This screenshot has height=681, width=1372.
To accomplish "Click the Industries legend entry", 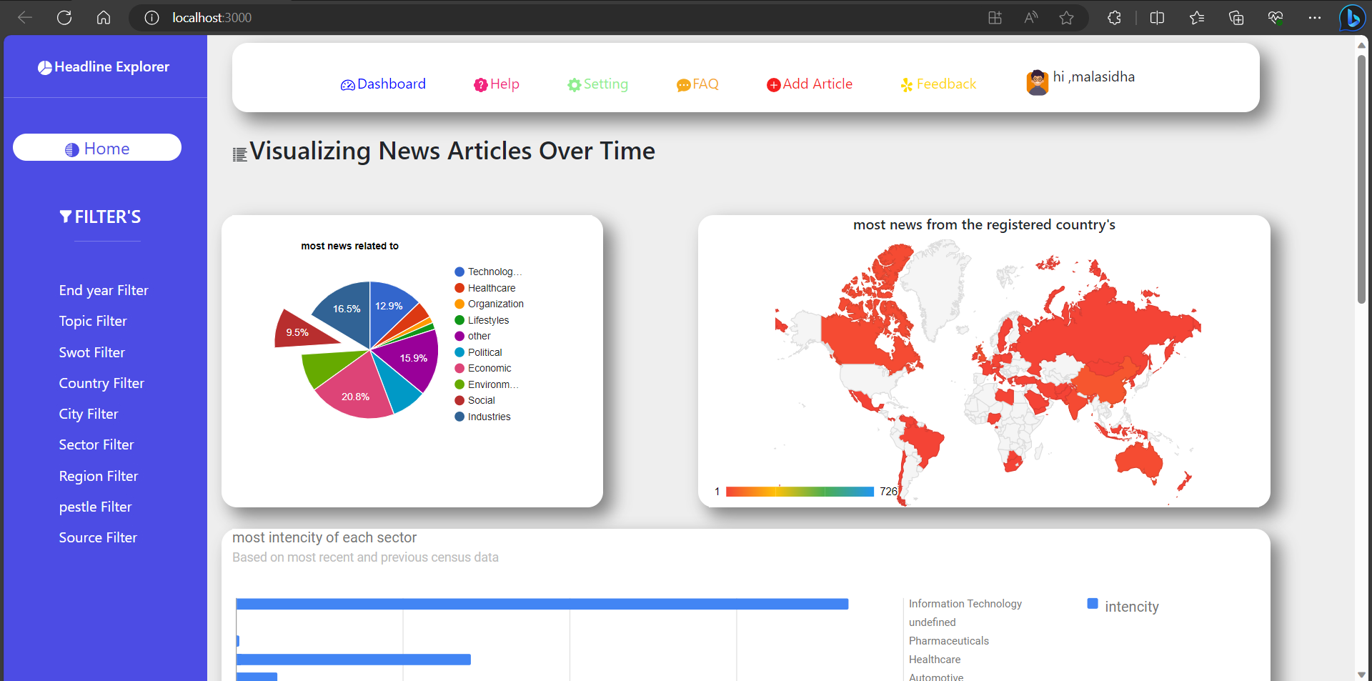I will (x=482, y=417).
